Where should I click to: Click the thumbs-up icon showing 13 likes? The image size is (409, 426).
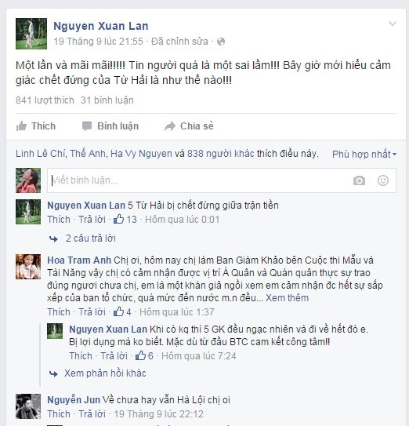(x=118, y=219)
